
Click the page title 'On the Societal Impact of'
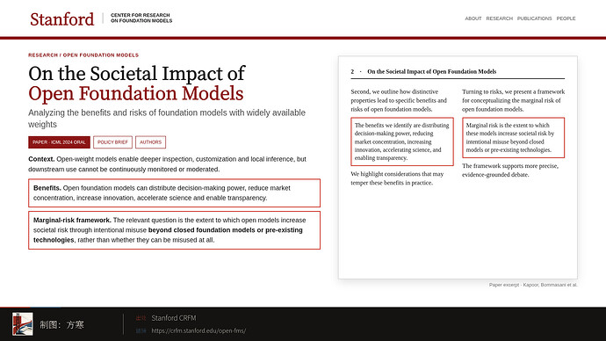coord(136,74)
